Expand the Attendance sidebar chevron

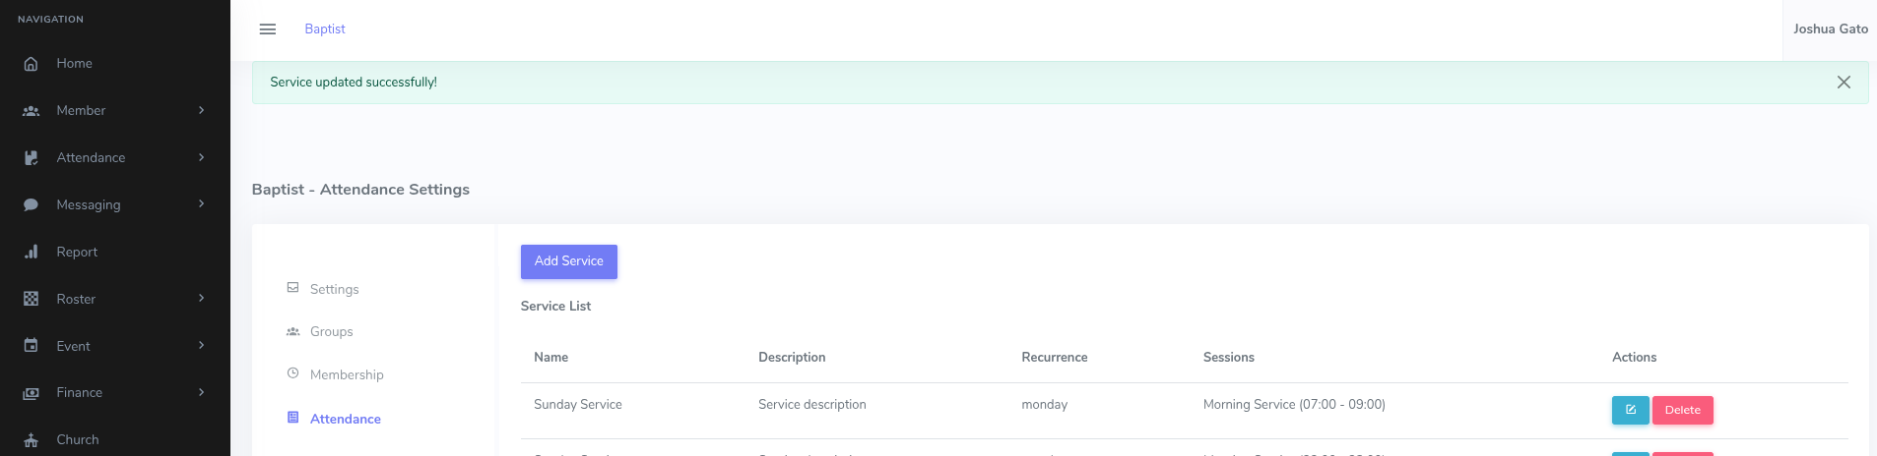pyautogui.click(x=201, y=157)
